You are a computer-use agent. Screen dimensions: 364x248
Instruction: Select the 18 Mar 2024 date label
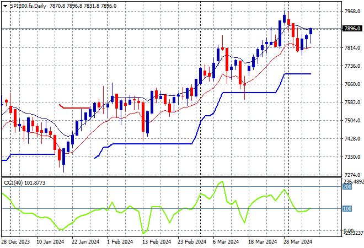click(x=263, y=242)
